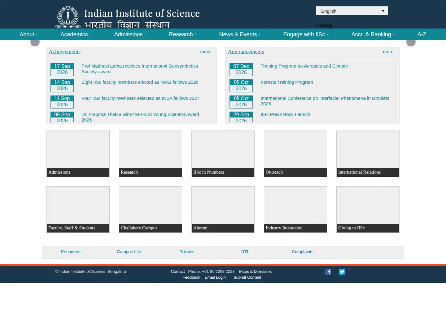Viewport: 446px width, 310px height.
Task: Open the Research tile
Action: coord(151,154)
